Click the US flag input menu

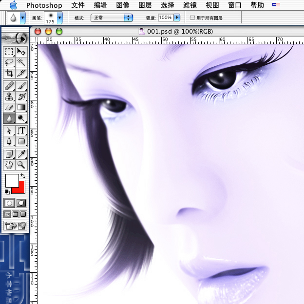click(x=276, y=5)
